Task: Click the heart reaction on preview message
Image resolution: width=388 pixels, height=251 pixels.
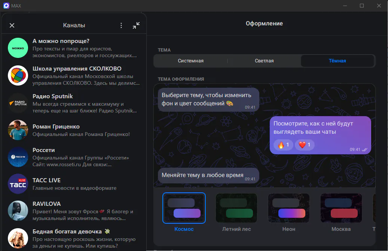Action: point(305,145)
